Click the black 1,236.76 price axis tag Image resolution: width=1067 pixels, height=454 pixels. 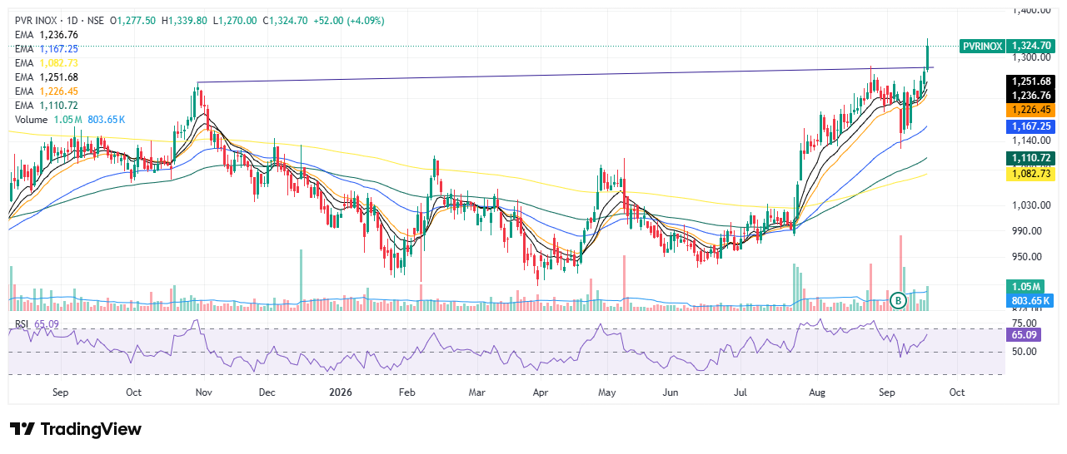(x=1030, y=96)
